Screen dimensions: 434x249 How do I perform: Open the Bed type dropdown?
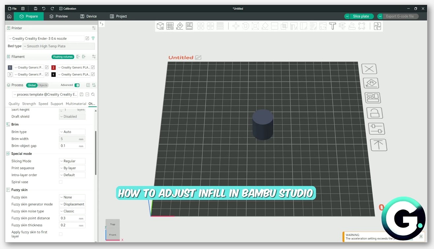click(59, 46)
